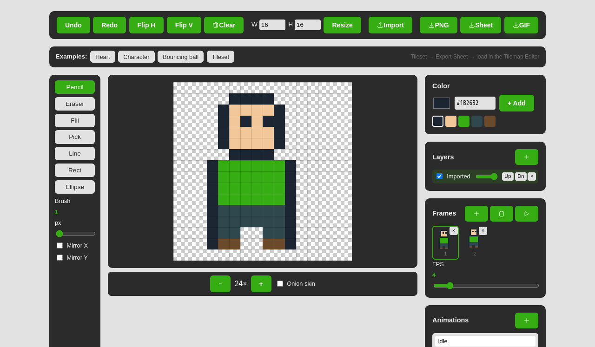Enable the Mirror Y checkbox
Screen dimensions: 595x347
(59, 257)
